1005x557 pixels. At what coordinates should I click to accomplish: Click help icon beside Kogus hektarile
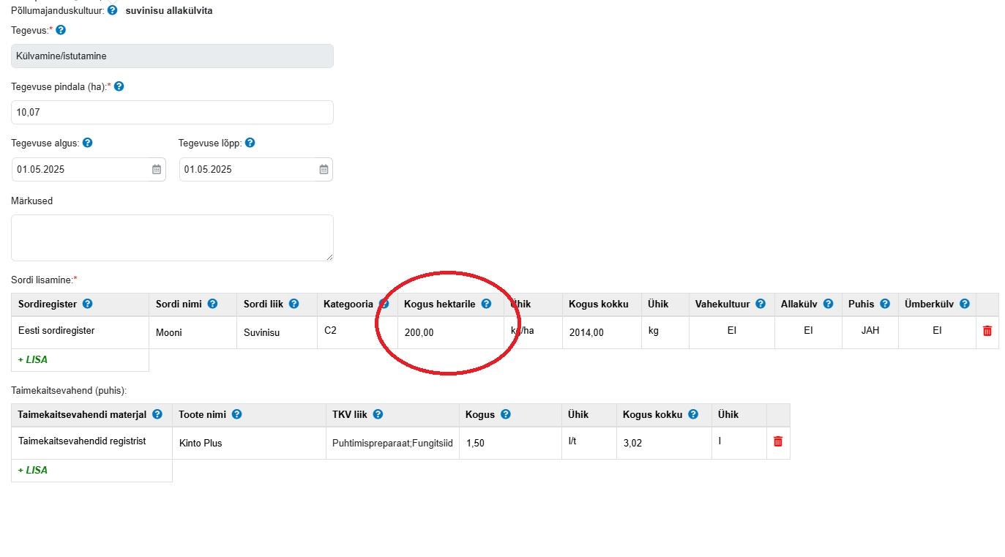(486, 304)
